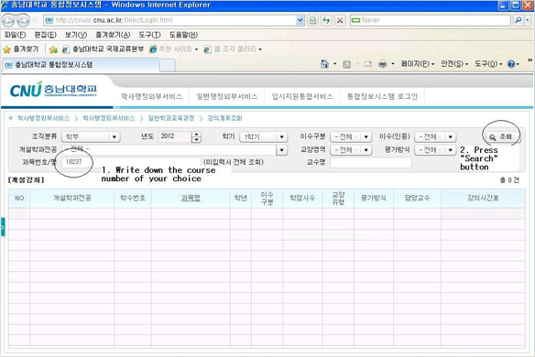Open the 이수(인증) 전체 dropdown
Viewport: 535px width, 357px height.
(435, 136)
